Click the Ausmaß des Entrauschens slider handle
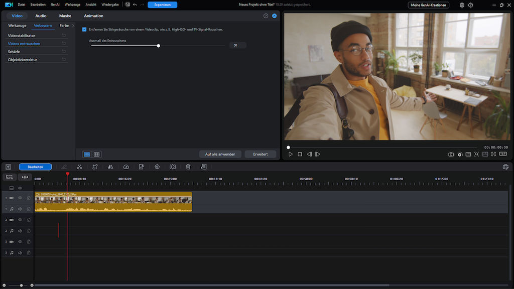The height and width of the screenshot is (289, 514). pos(159,46)
